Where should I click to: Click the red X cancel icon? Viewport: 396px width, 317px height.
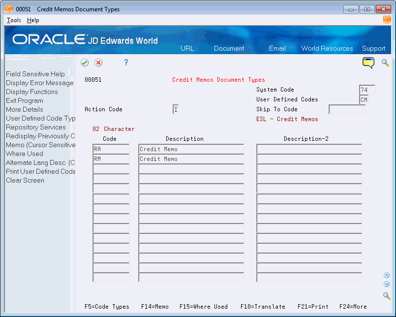(x=98, y=63)
